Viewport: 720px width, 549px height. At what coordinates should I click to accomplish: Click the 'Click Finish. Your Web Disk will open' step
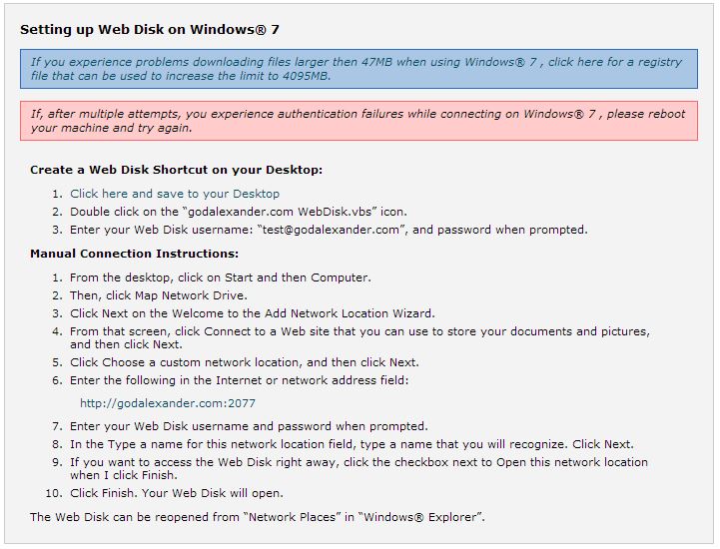tap(177, 493)
